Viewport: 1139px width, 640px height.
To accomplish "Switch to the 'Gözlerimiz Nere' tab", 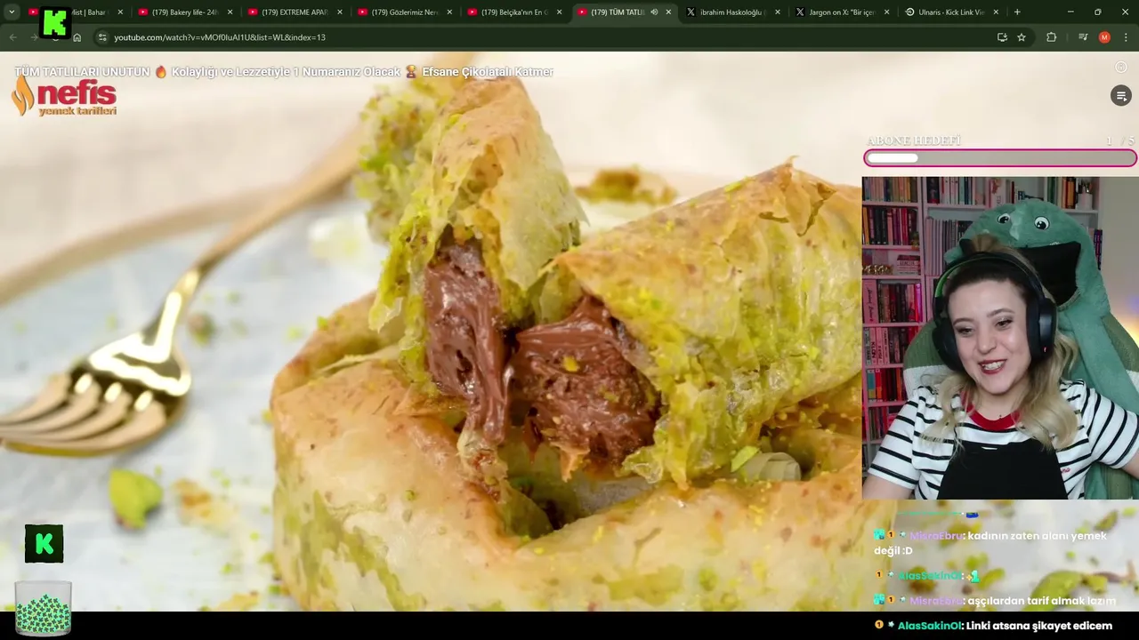I will pos(405,12).
